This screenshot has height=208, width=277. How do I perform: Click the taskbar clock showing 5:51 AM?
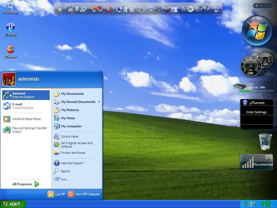(x=266, y=204)
